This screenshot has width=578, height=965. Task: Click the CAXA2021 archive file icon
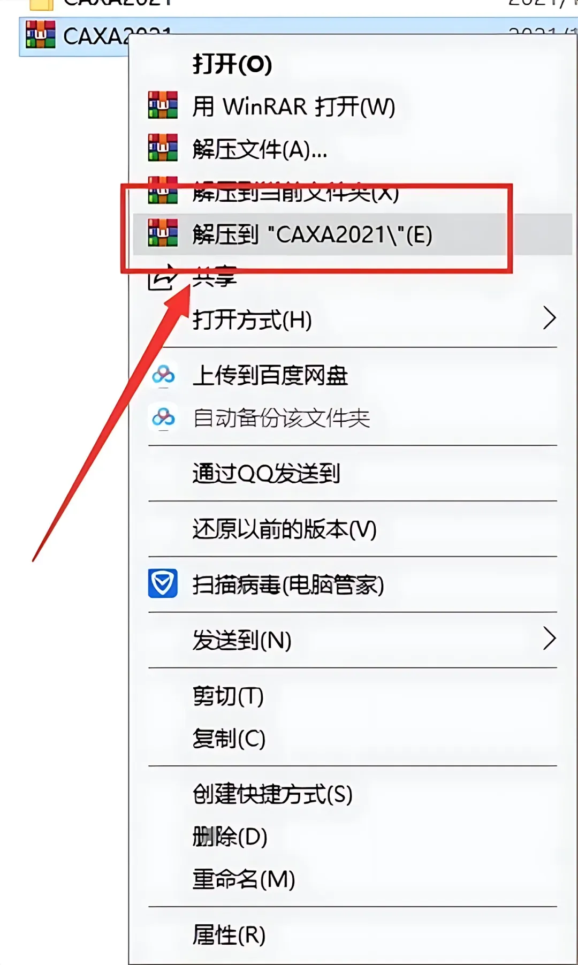pyautogui.click(x=40, y=35)
